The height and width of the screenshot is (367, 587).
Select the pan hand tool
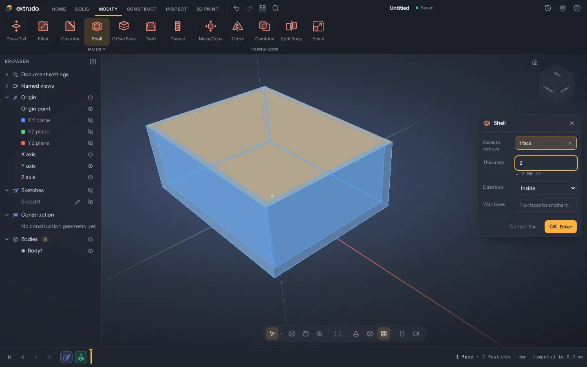point(306,334)
